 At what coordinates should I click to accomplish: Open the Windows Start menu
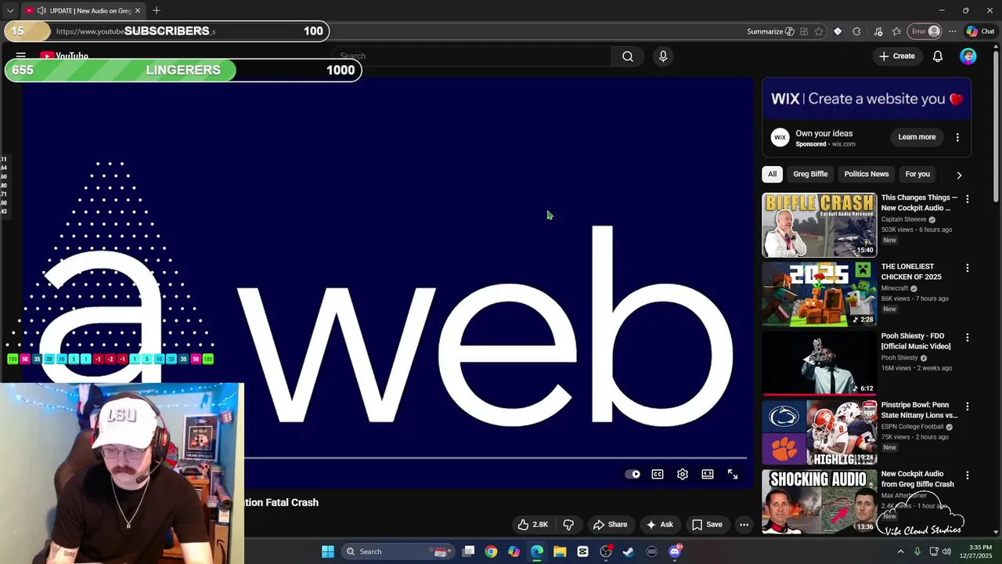click(x=328, y=551)
